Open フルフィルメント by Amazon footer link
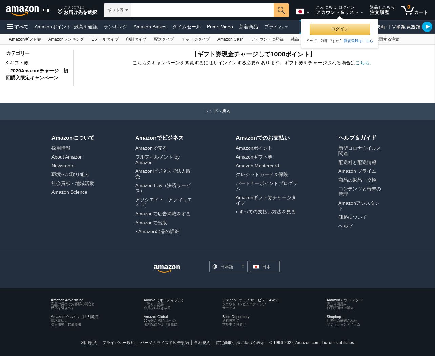 [x=158, y=160]
